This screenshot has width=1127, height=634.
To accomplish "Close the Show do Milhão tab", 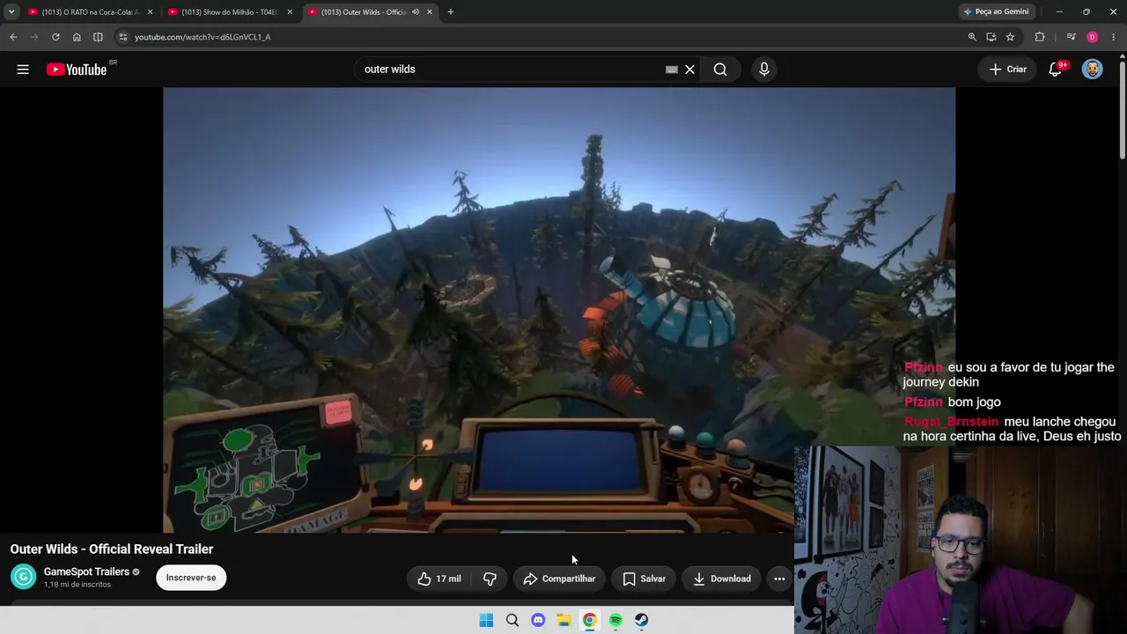I will pos(290,12).
